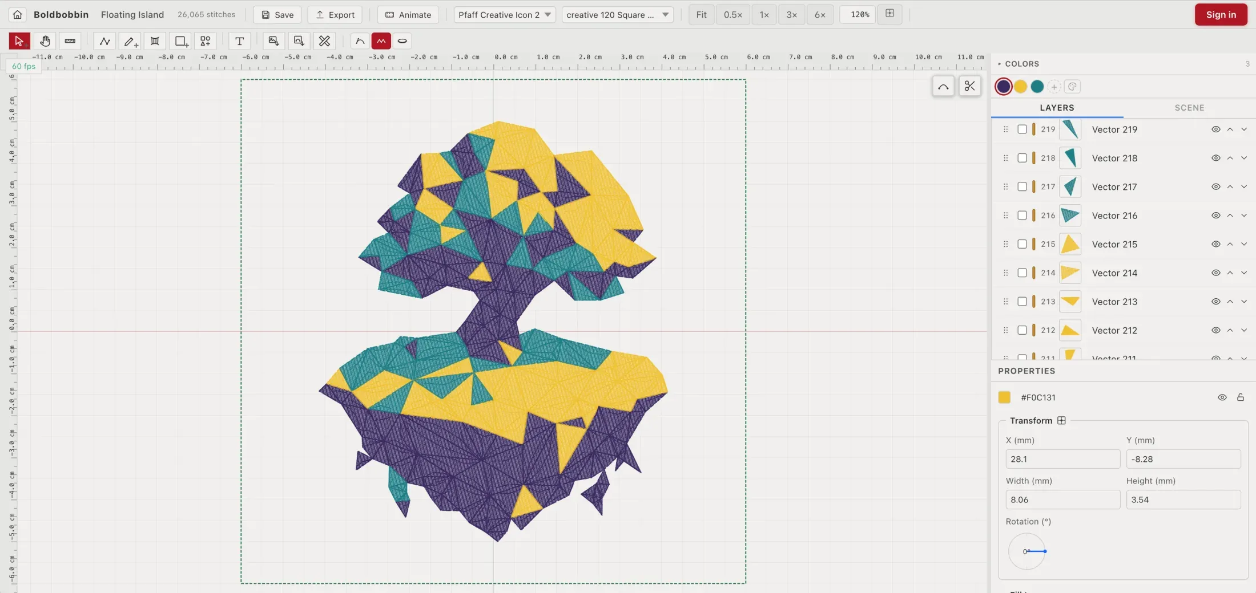The image size is (1256, 593).
Task: Select the teal thread color
Action: click(1037, 87)
